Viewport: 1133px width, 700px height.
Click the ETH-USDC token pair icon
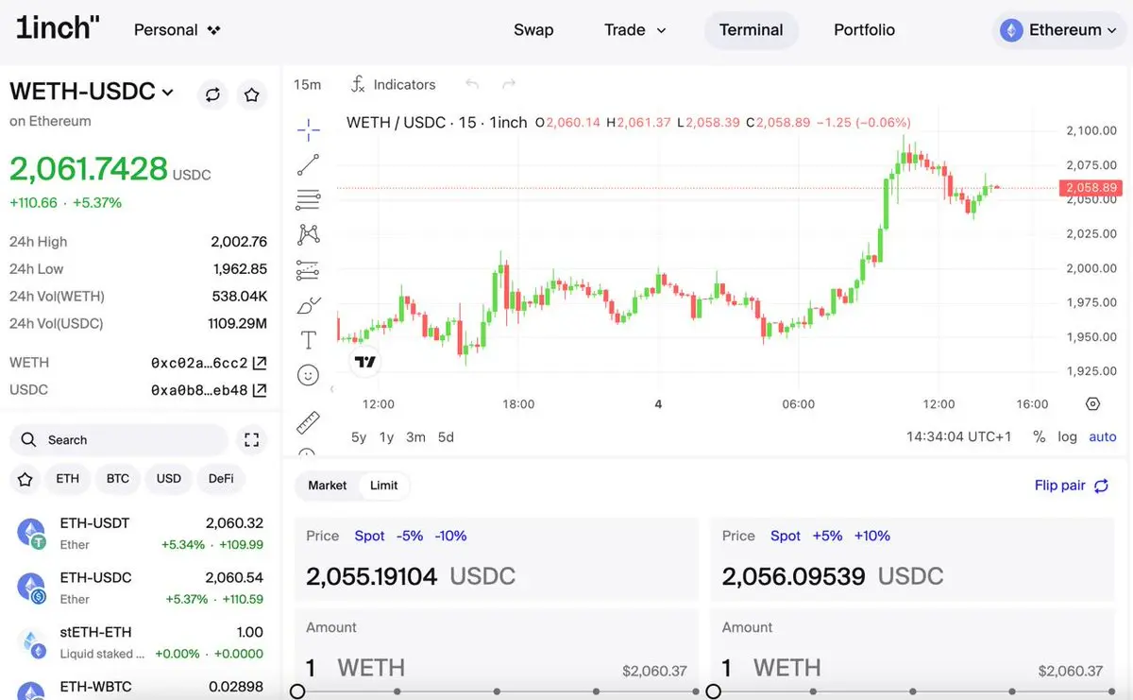pos(32,588)
